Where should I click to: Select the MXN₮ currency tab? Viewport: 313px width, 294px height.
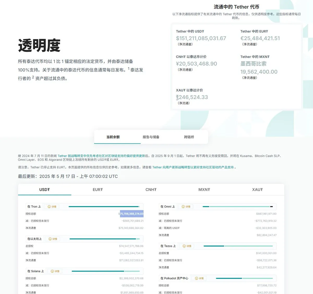click(x=204, y=189)
